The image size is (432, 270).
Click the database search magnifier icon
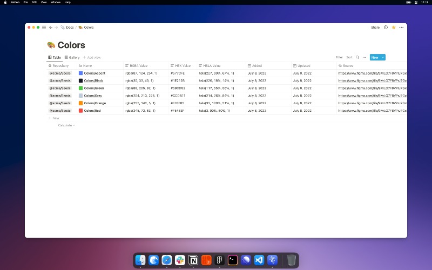pyautogui.click(x=357, y=57)
